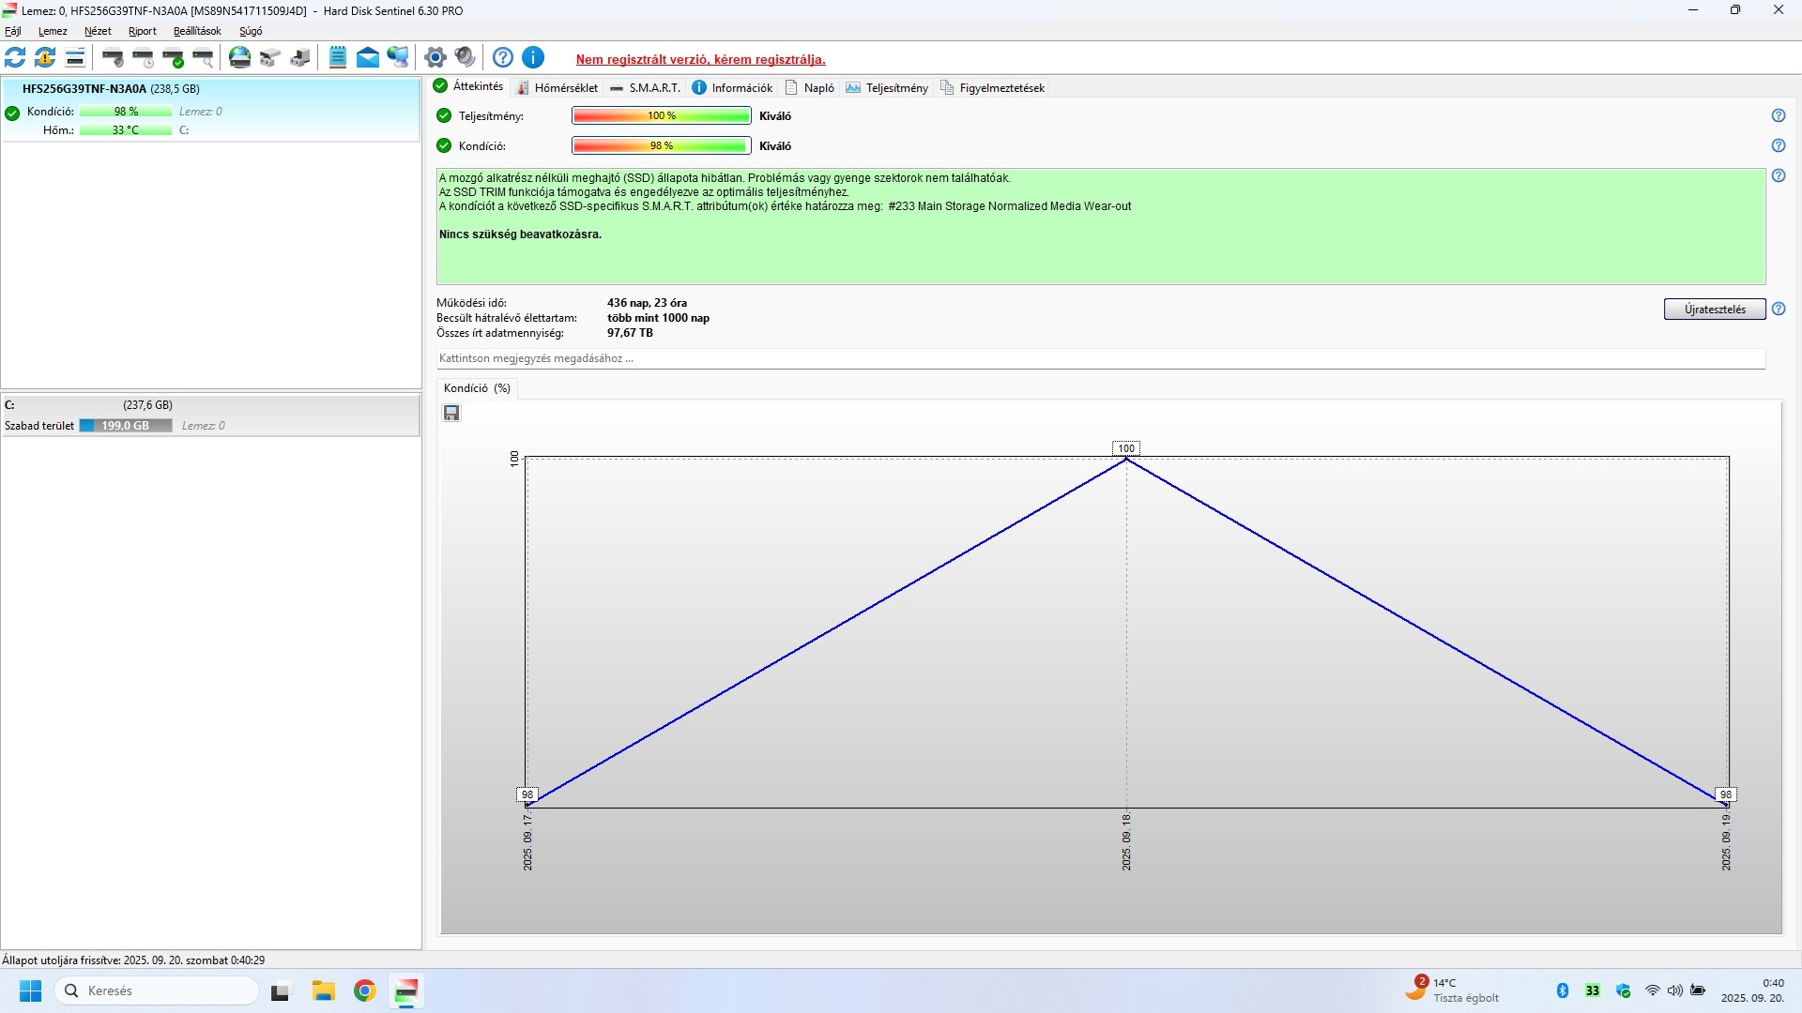Click the refresh with warning icon
This screenshot has width=1802, height=1013.
point(45,58)
